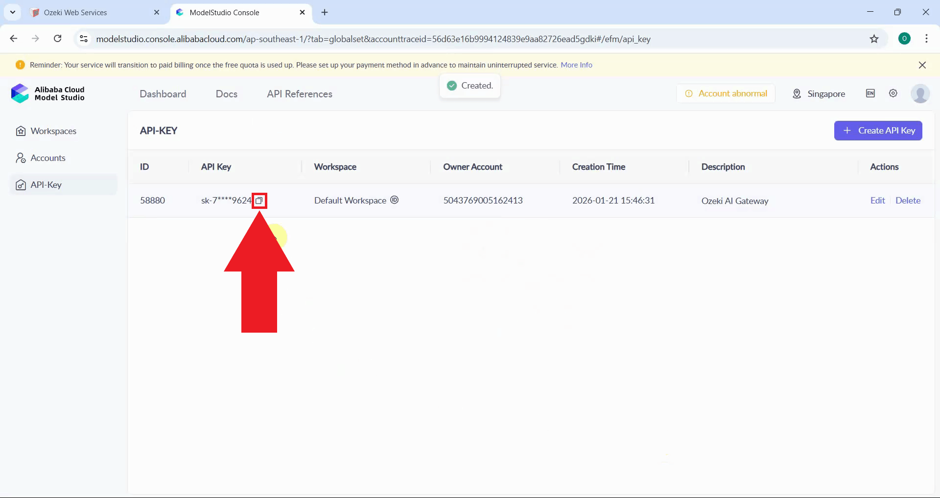This screenshot has width=940, height=498.
Task: Select the Accounts sidebar icon
Action: [20, 158]
